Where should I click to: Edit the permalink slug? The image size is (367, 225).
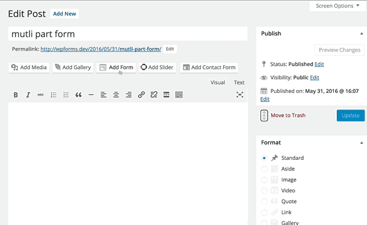click(x=170, y=49)
